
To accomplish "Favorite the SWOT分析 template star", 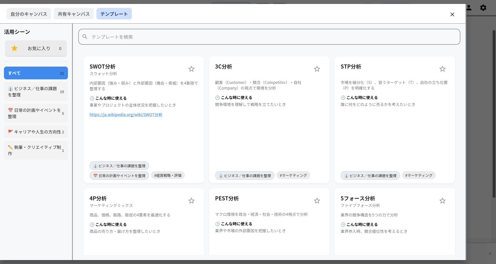I will [x=191, y=69].
